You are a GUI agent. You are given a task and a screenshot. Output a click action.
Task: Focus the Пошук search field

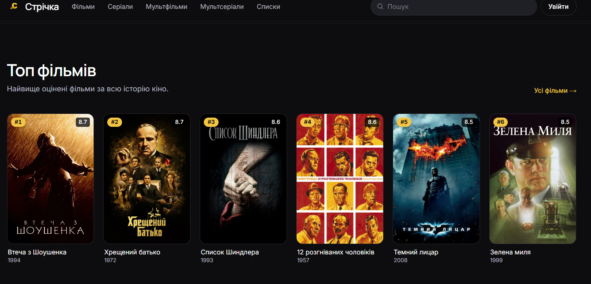point(453,7)
